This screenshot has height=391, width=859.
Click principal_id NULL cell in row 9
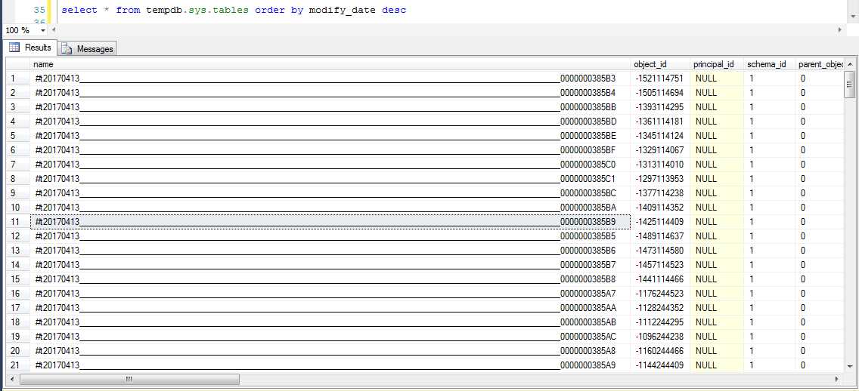coord(717,193)
